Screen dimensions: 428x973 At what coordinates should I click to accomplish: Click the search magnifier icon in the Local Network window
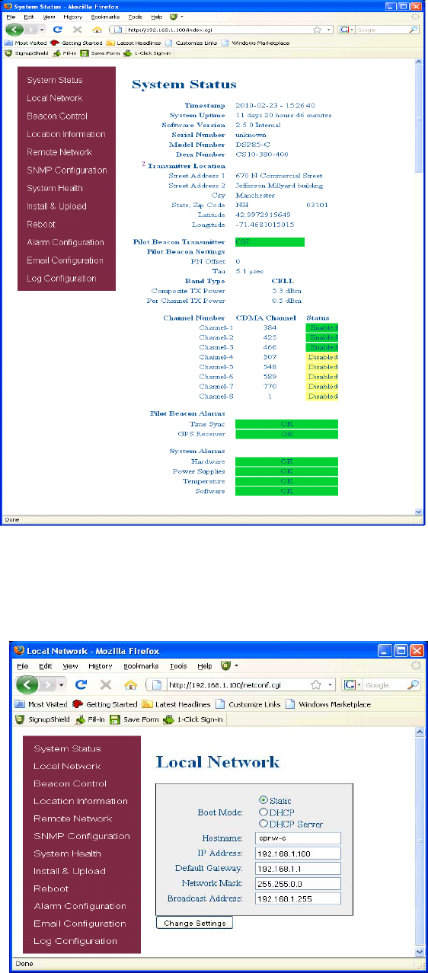(x=412, y=684)
